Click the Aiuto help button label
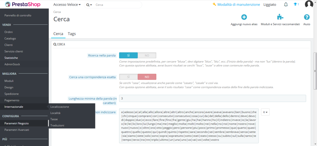The image size is (317, 146). click(307, 24)
